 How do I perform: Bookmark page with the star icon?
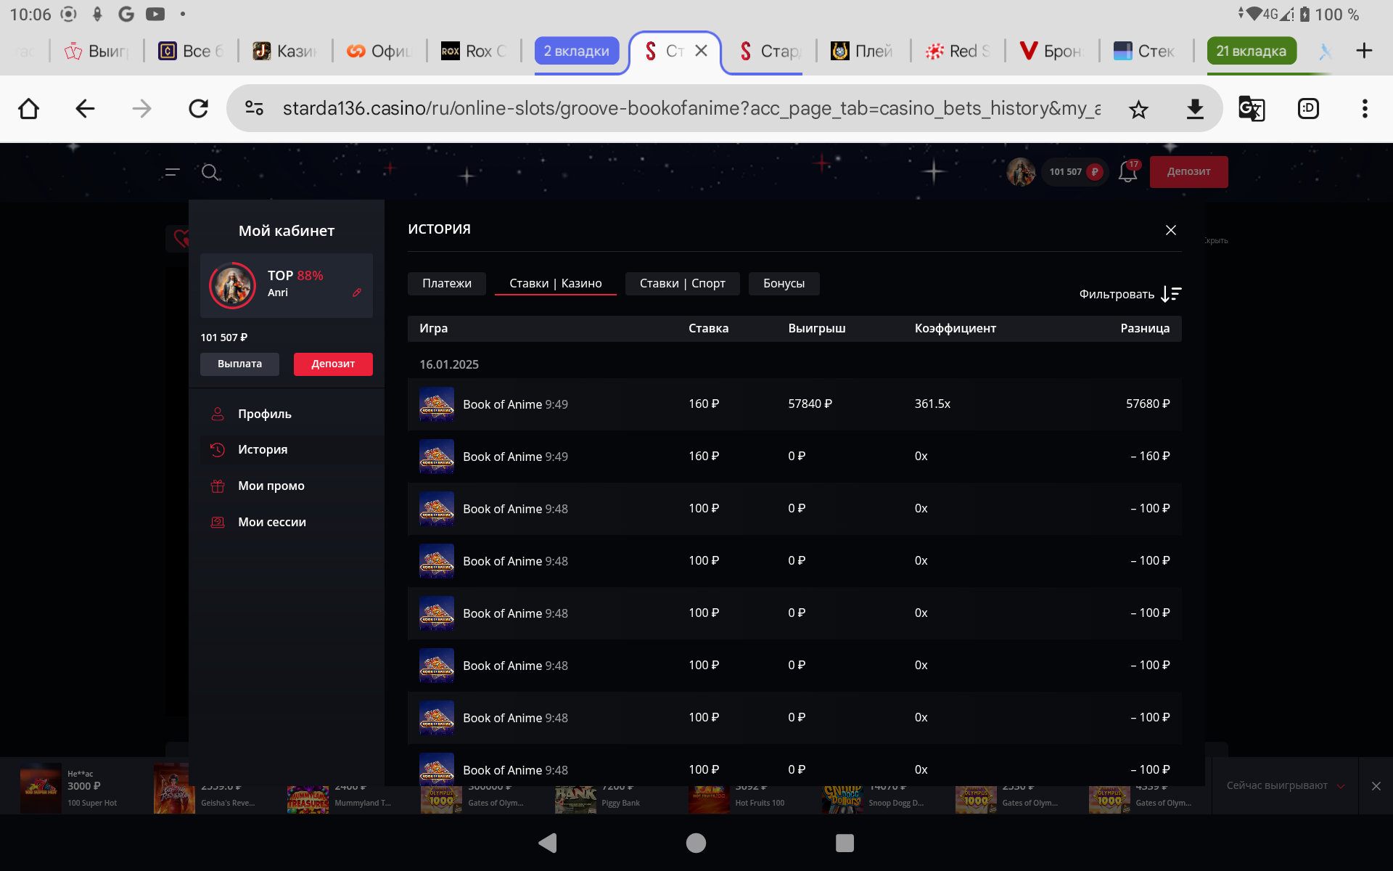1138,109
